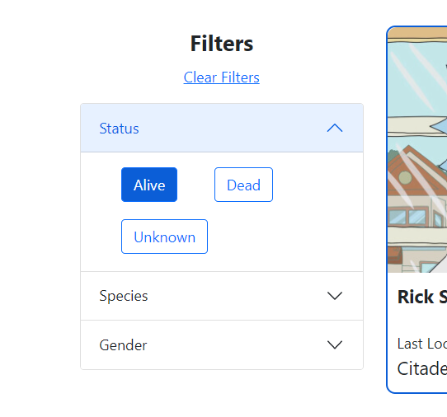The height and width of the screenshot is (417, 447).
Task: Click the blue spiky hair in card picture
Action: (440, 127)
